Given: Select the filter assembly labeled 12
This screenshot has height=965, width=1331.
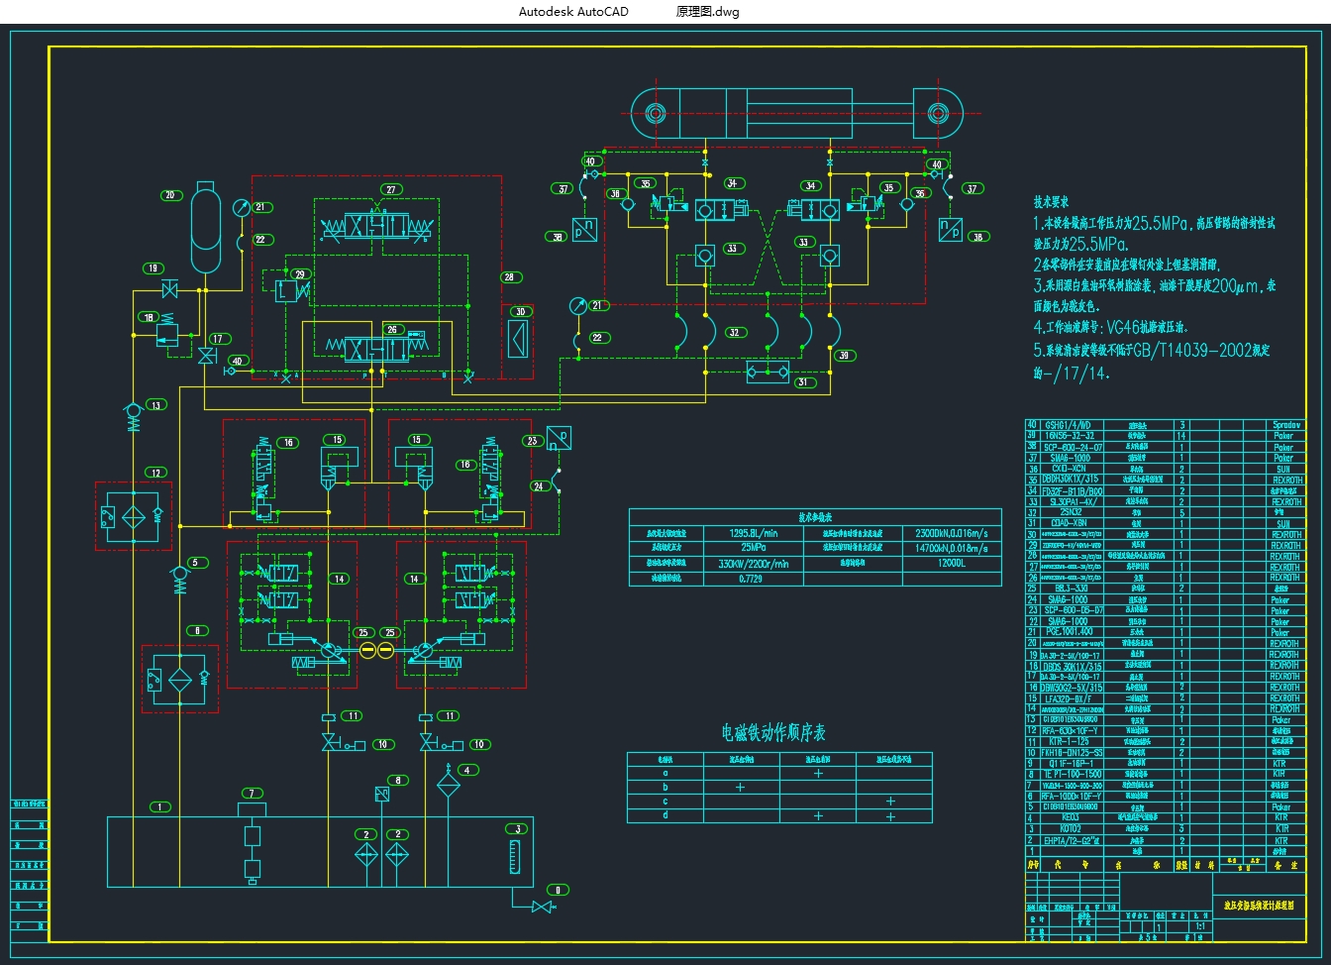Looking at the screenshot, I should (134, 515).
